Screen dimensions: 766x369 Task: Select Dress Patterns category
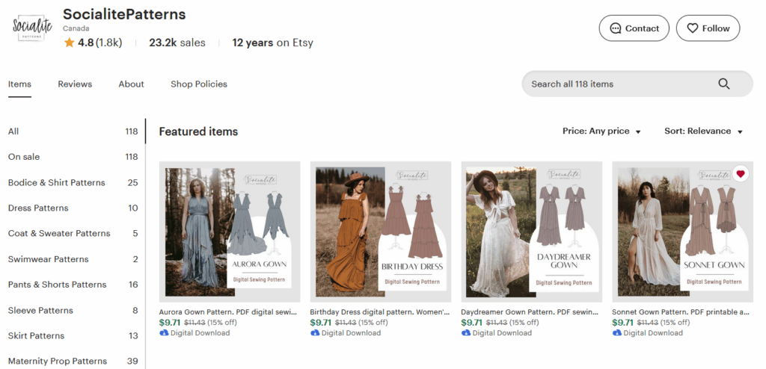tap(38, 208)
